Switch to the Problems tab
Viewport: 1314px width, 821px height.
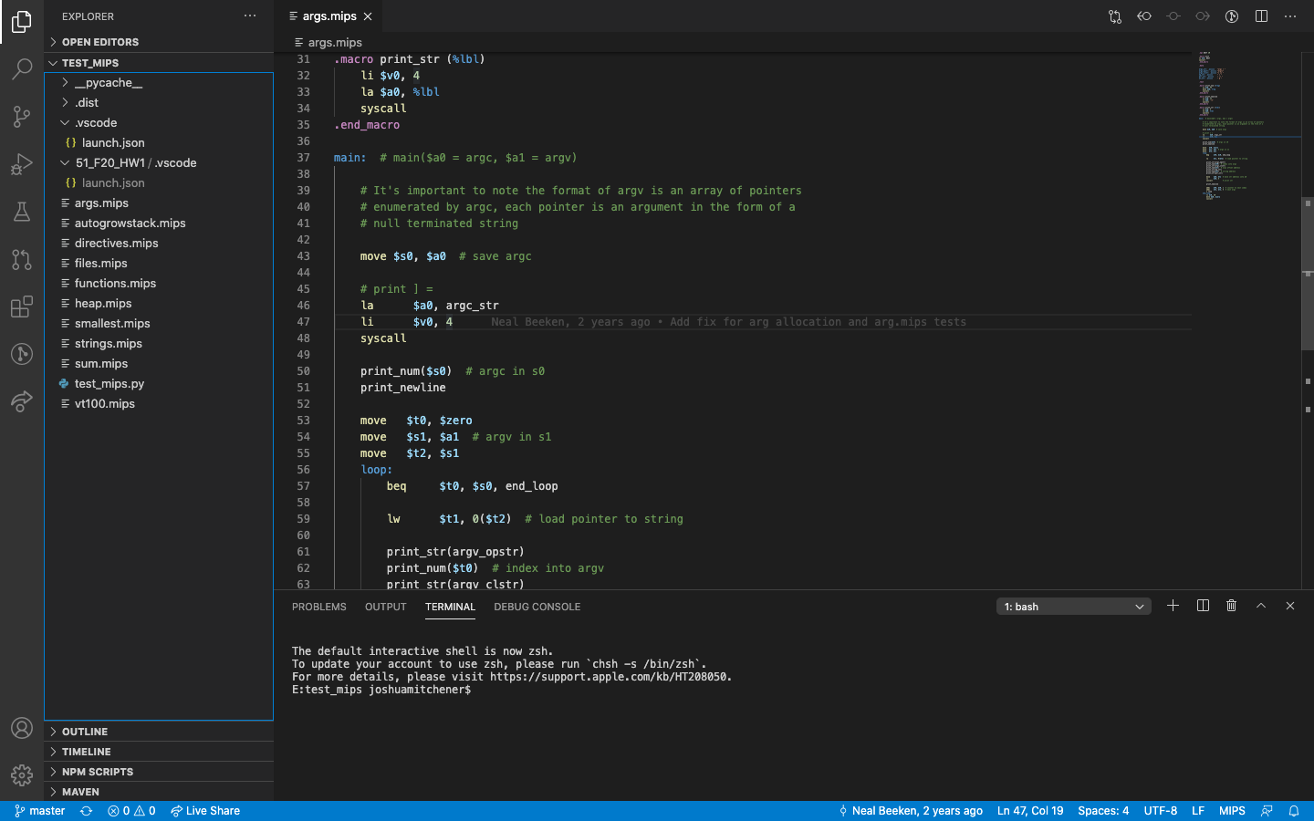[x=319, y=607]
